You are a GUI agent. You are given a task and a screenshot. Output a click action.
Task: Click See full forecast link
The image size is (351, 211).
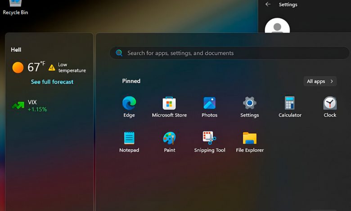click(x=52, y=82)
